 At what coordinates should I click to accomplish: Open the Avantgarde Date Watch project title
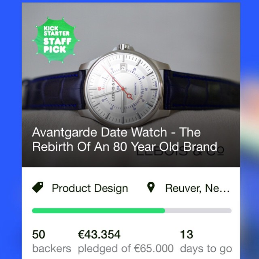point(125,139)
